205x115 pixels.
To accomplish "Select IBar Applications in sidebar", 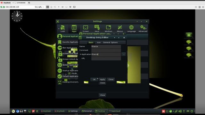I will [68, 48].
